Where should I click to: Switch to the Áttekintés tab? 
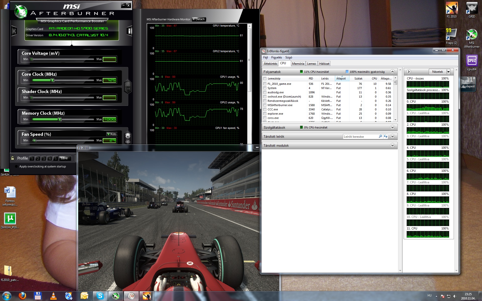(270, 64)
